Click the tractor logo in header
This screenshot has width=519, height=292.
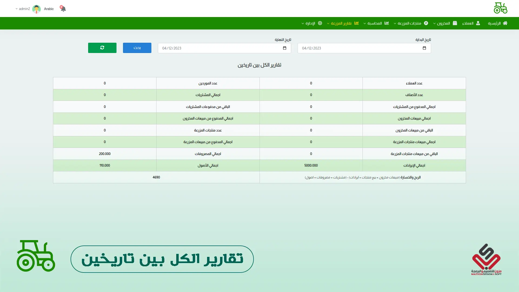pos(500,8)
